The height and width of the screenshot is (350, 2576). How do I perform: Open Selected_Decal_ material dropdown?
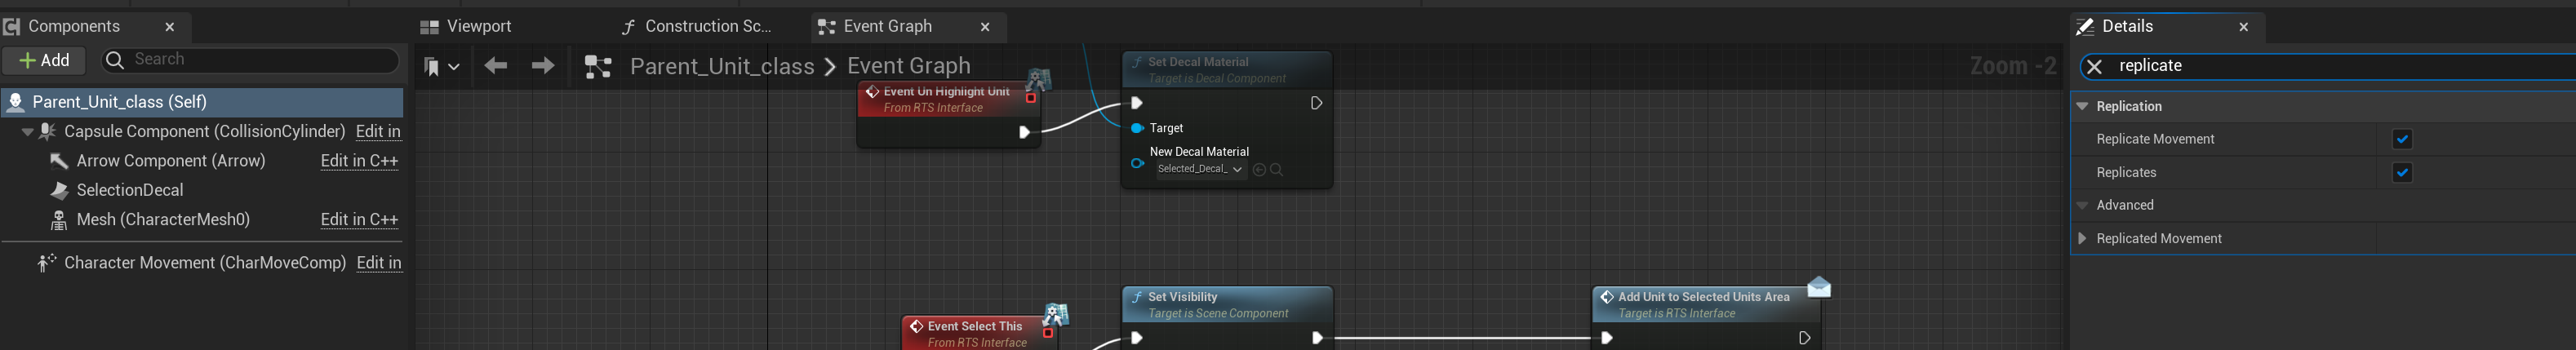1200,169
